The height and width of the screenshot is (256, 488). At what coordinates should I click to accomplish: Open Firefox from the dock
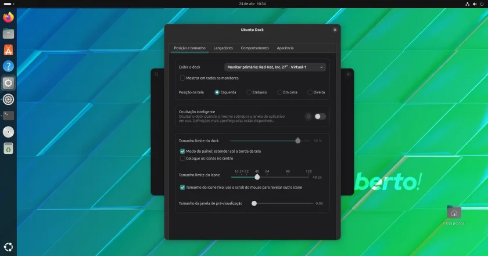coord(8,17)
